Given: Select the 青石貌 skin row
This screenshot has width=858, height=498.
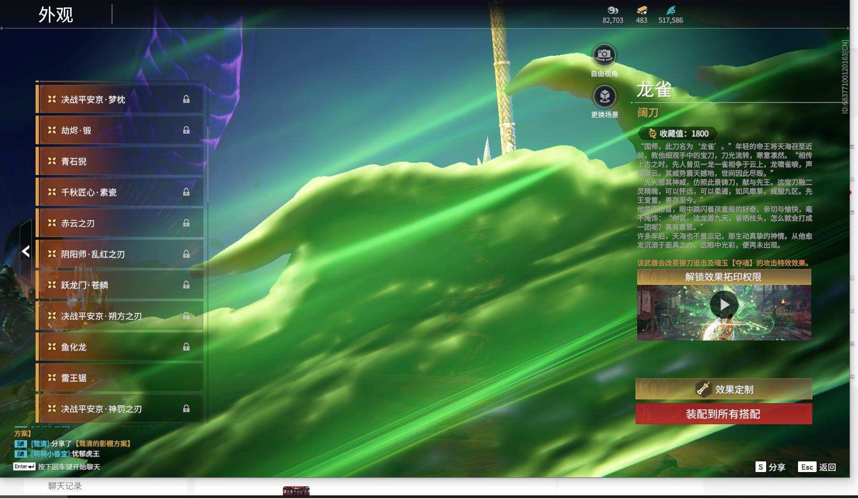Looking at the screenshot, I should (119, 161).
